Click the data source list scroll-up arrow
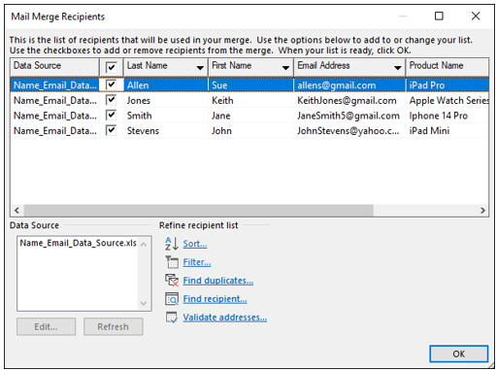496x370 pixels. click(144, 245)
